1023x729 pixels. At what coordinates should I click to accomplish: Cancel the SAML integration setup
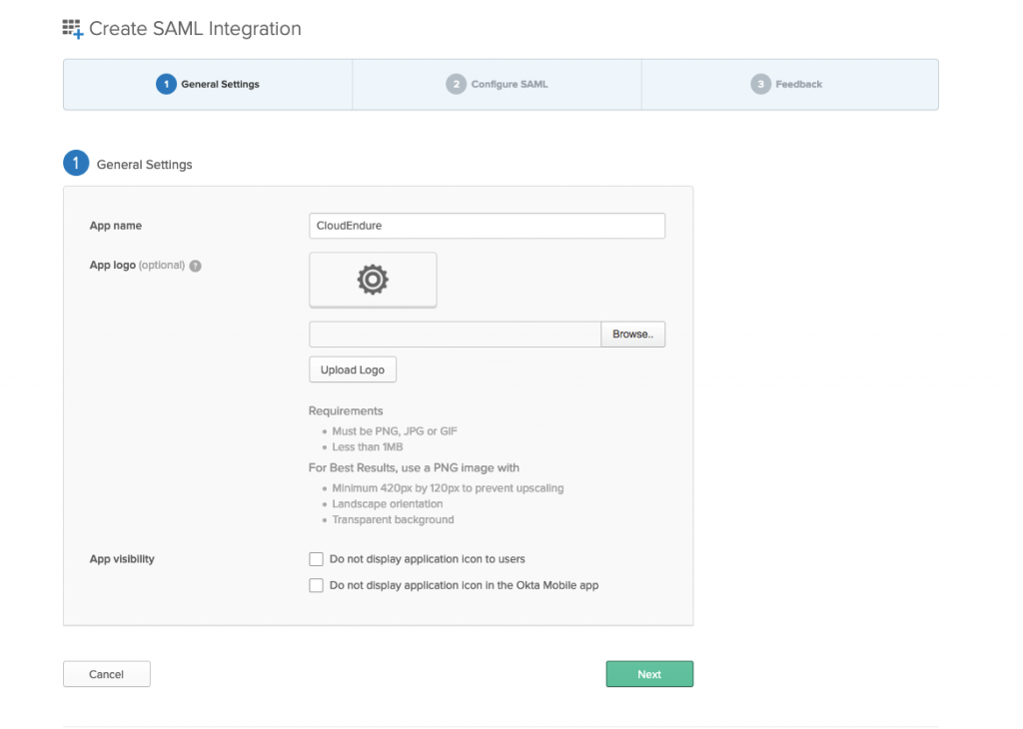click(106, 674)
